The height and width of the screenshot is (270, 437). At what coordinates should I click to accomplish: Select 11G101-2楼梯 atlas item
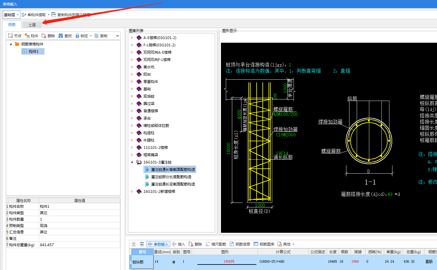point(156,148)
